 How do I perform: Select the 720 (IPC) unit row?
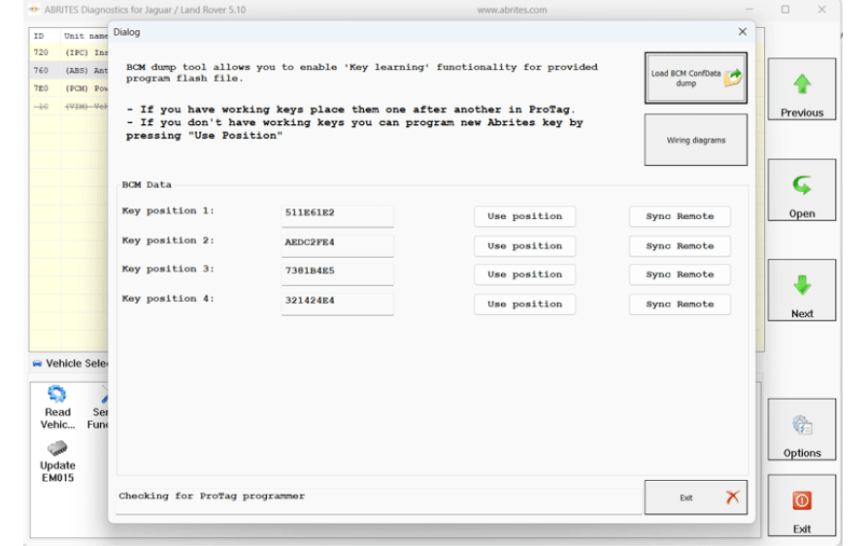70,52
